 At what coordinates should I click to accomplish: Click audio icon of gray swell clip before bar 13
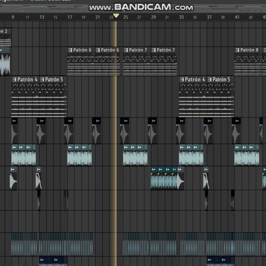click(42, 121)
